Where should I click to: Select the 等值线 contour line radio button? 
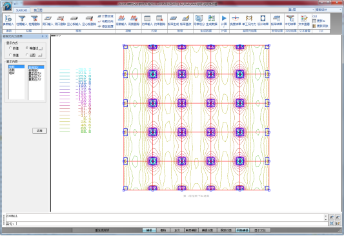[x=26, y=48]
